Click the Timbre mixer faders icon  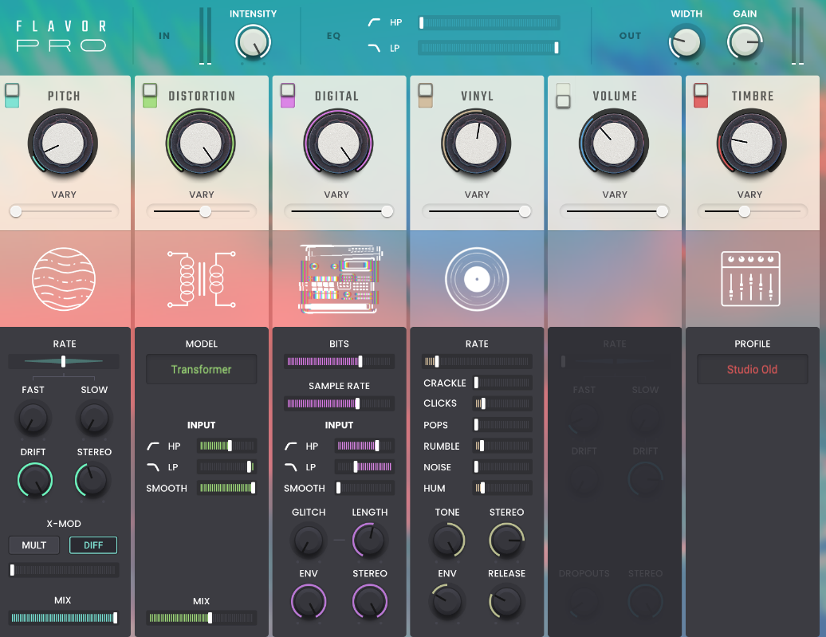[750, 279]
